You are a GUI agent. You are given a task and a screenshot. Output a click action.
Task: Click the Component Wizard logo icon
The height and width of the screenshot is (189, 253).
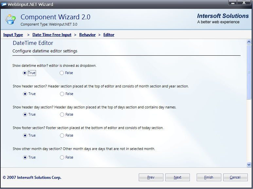tap(10, 19)
